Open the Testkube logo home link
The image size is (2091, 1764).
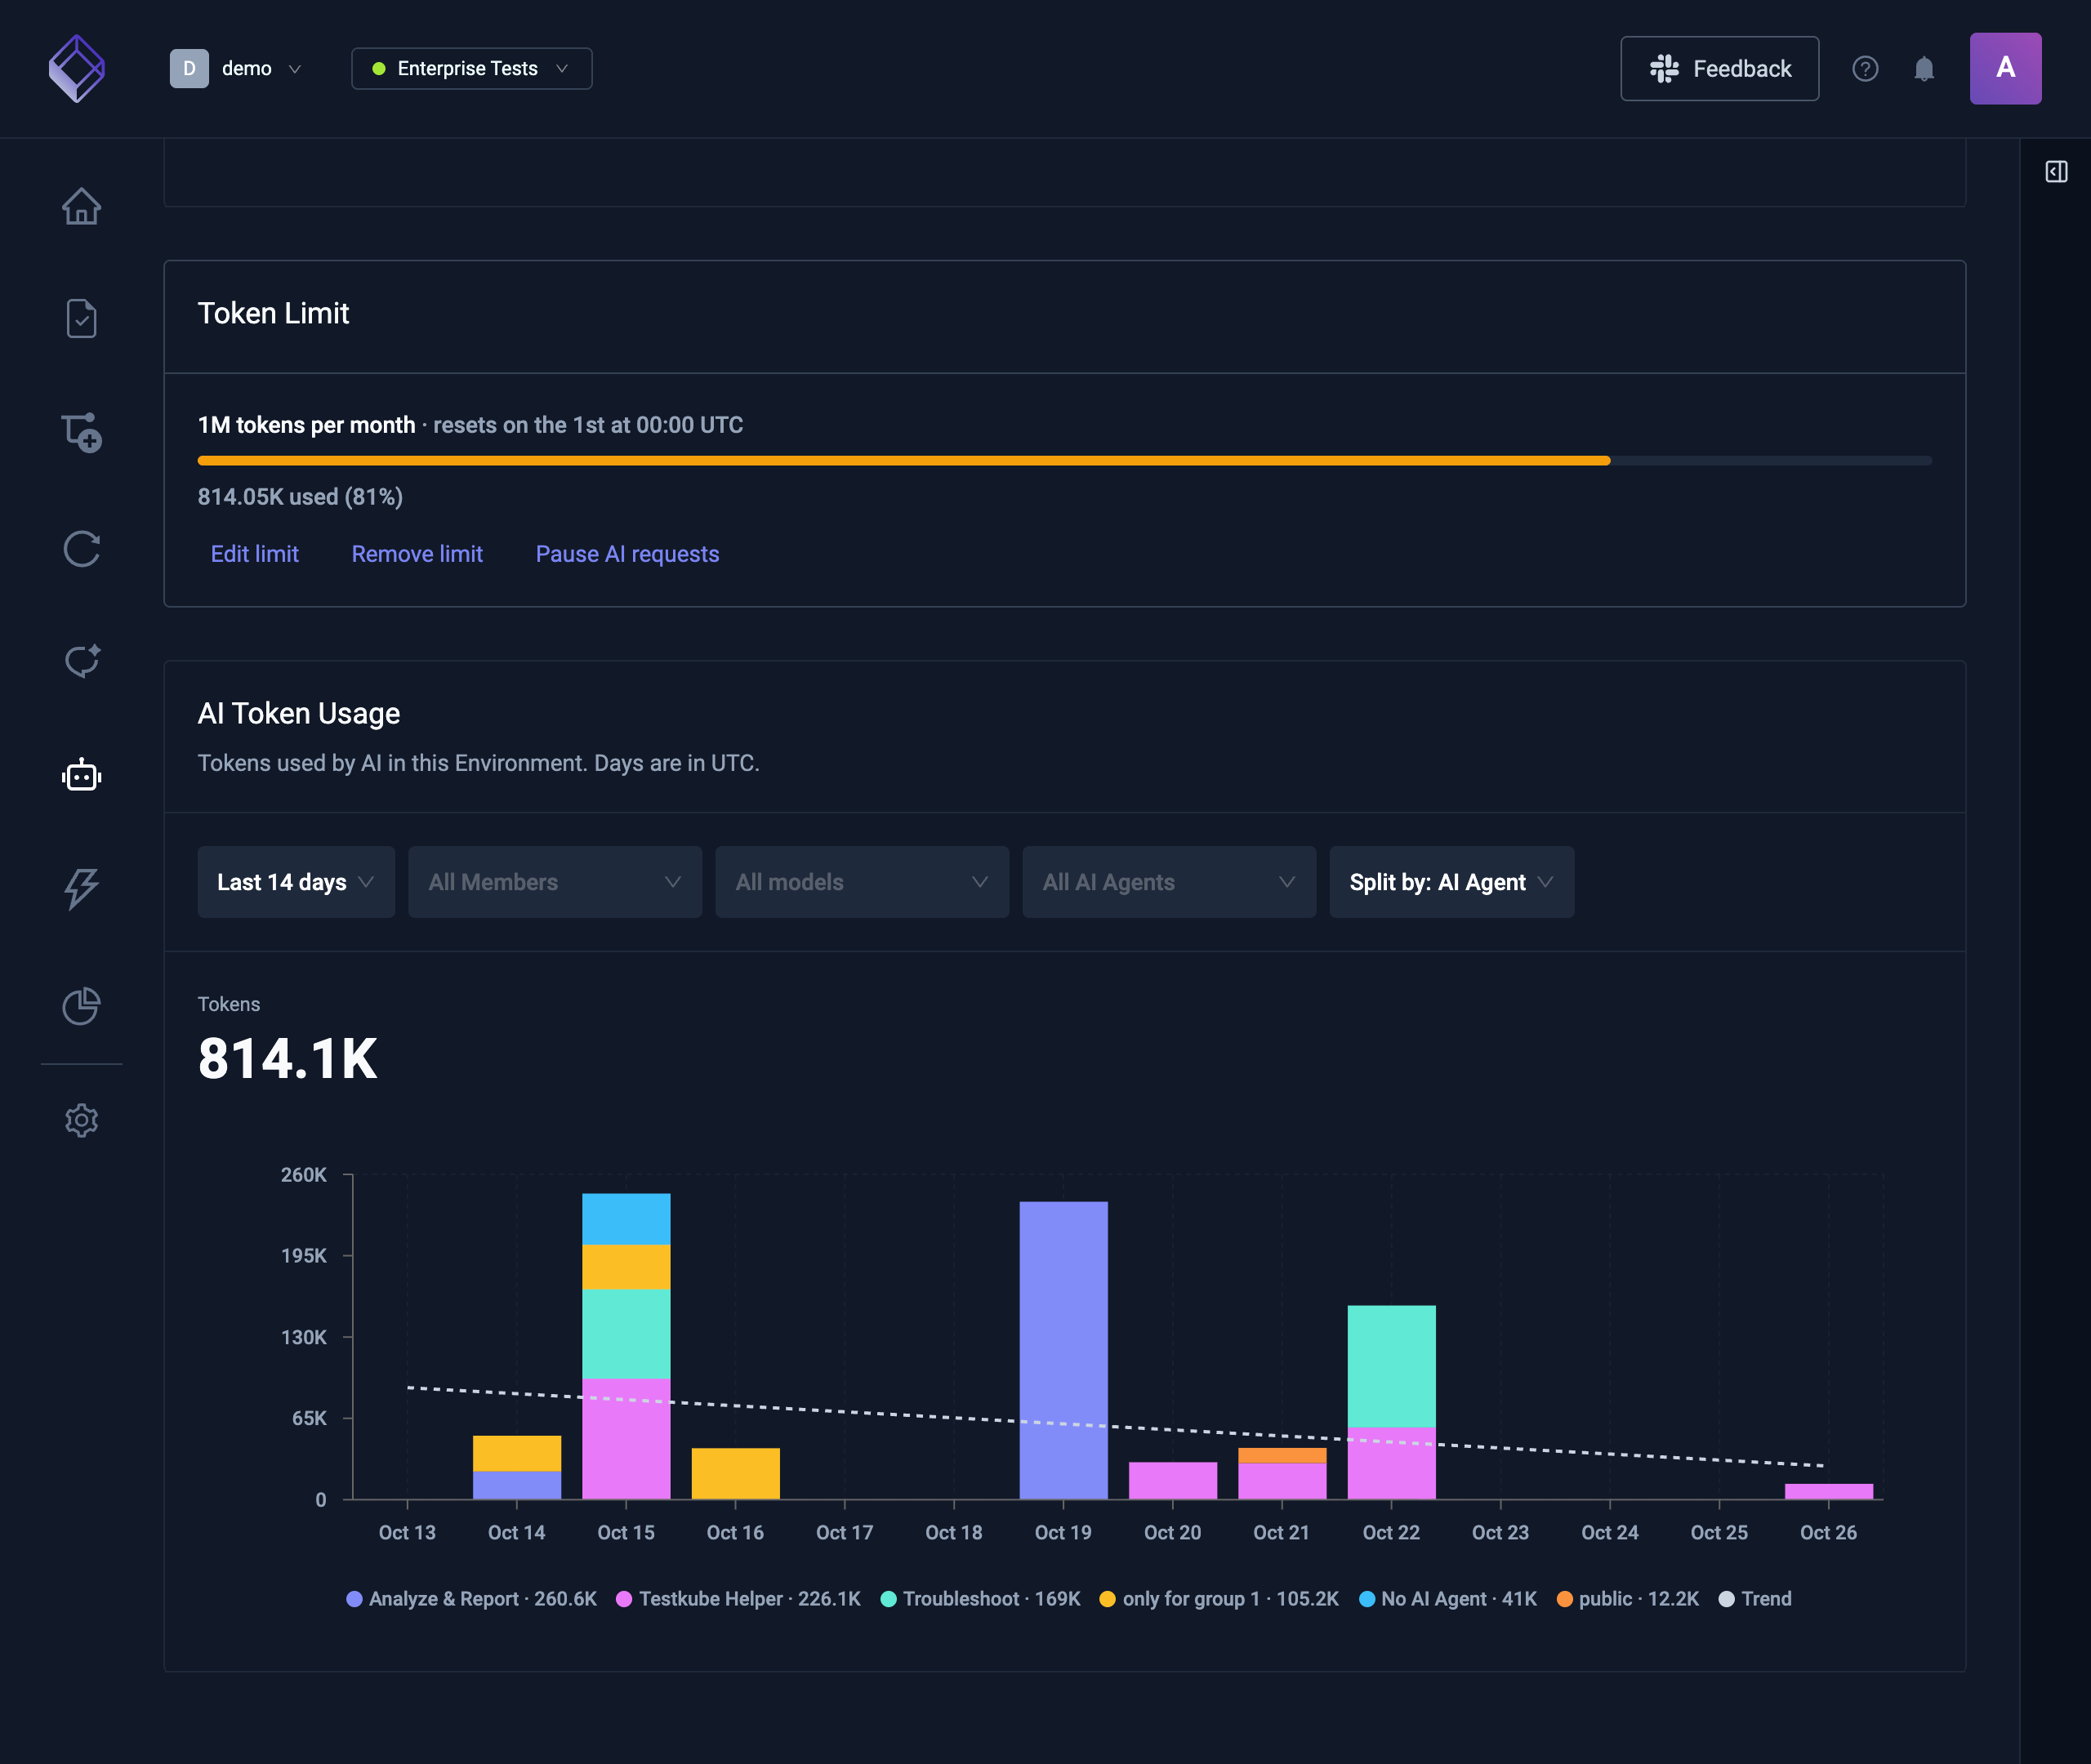(x=77, y=68)
